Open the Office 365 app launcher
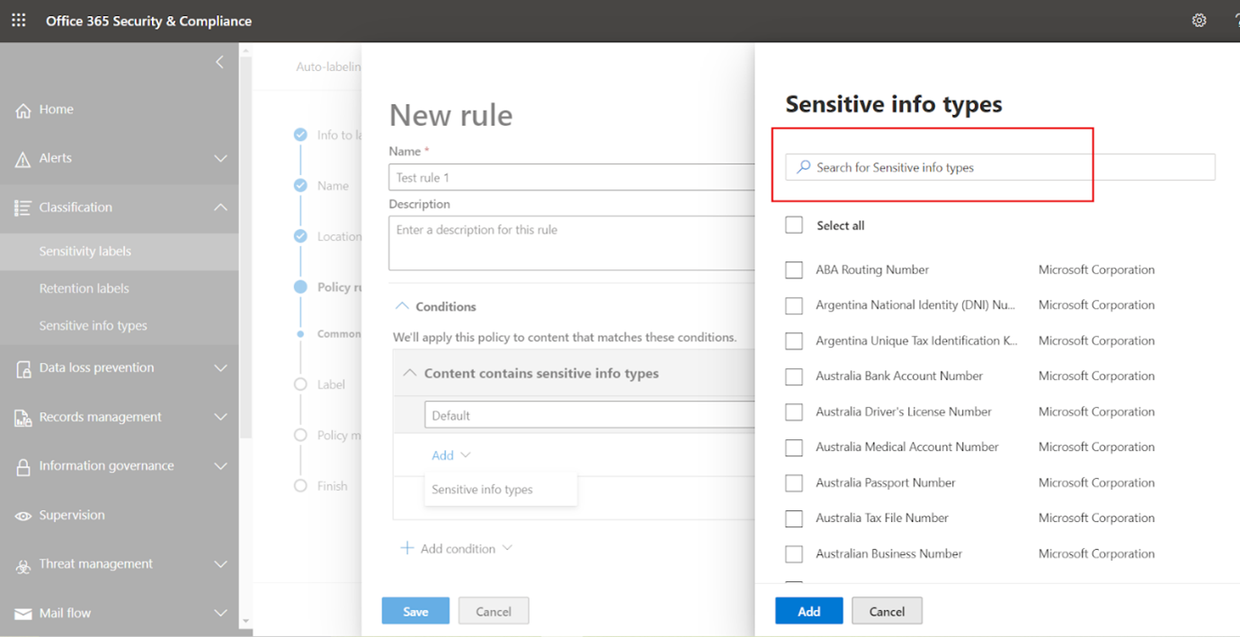Image resolution: width=1240 pixels, height=637 pixels. coord(18,20)
